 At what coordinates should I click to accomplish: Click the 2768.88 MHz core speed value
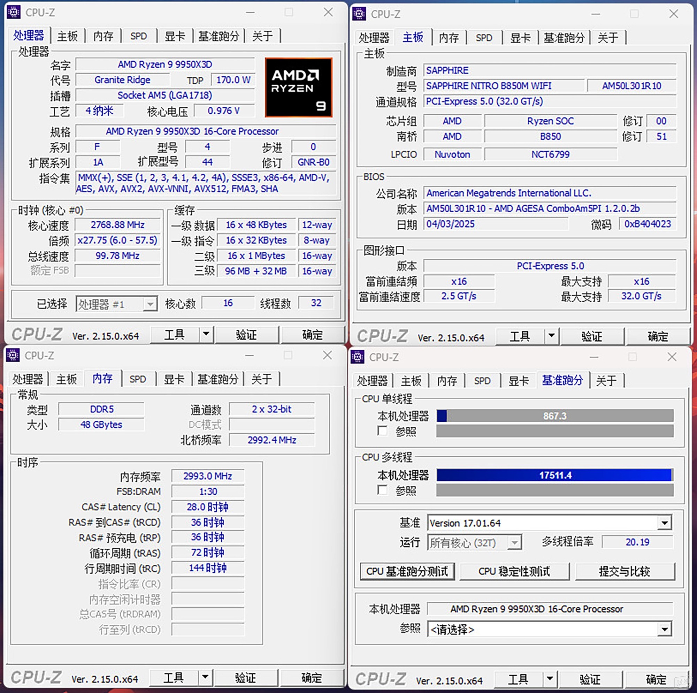coord(117,225)
